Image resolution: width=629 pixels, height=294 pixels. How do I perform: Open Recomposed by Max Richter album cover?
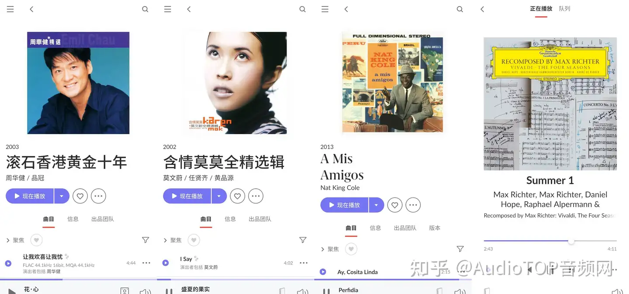coord(550,104)
